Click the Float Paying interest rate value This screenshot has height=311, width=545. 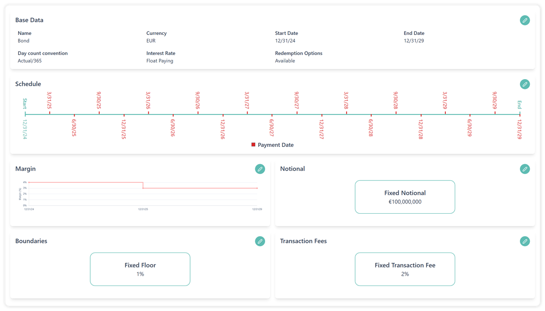(160, 61)
